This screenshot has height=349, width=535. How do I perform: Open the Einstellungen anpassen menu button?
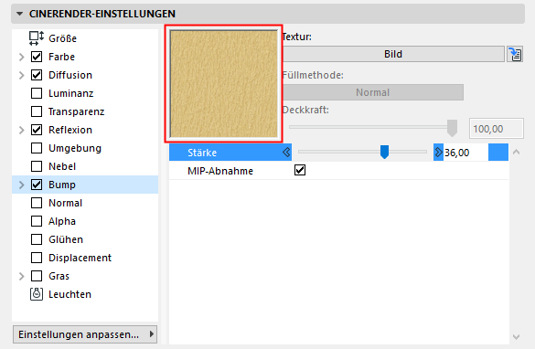pyautogui.click(x=85, y=334)
